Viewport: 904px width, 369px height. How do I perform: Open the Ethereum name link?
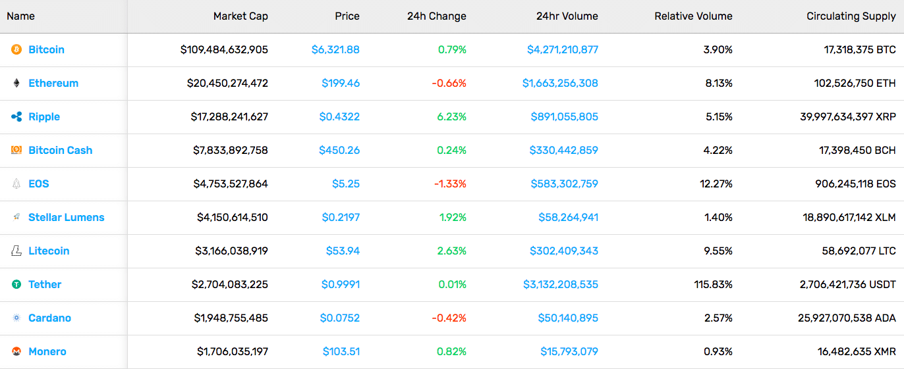53,83
